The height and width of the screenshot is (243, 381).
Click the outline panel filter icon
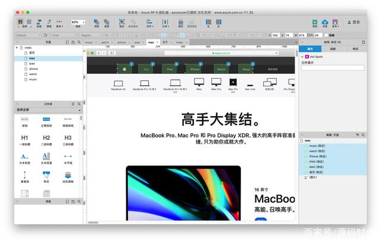point(357,135)
